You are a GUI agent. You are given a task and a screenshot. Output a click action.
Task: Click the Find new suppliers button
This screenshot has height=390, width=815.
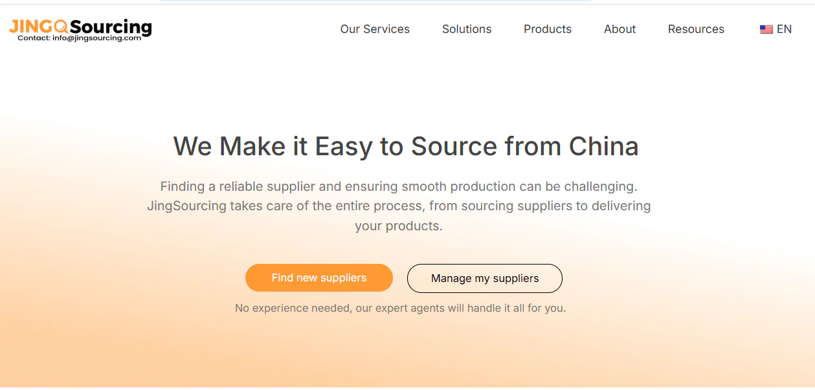(318, 277)
